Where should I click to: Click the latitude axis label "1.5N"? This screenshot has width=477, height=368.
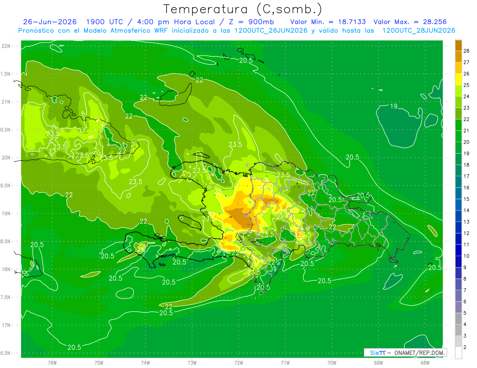[6, 74]
